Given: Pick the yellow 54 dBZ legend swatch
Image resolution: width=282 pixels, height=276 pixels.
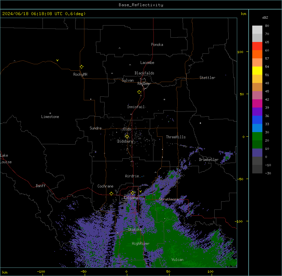Looking at the screenshot, I should (x=257, y=70).
